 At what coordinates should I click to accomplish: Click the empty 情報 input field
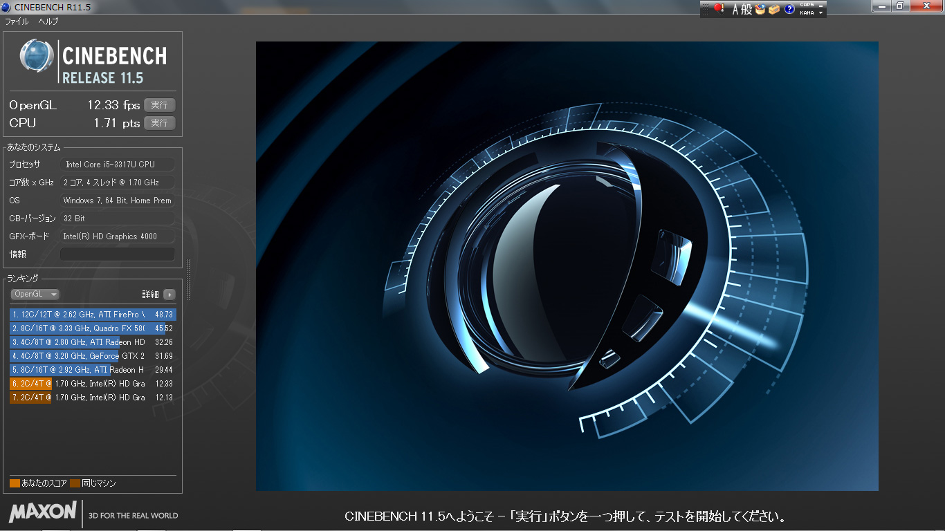pyautogui.click(x=118, y=254)
